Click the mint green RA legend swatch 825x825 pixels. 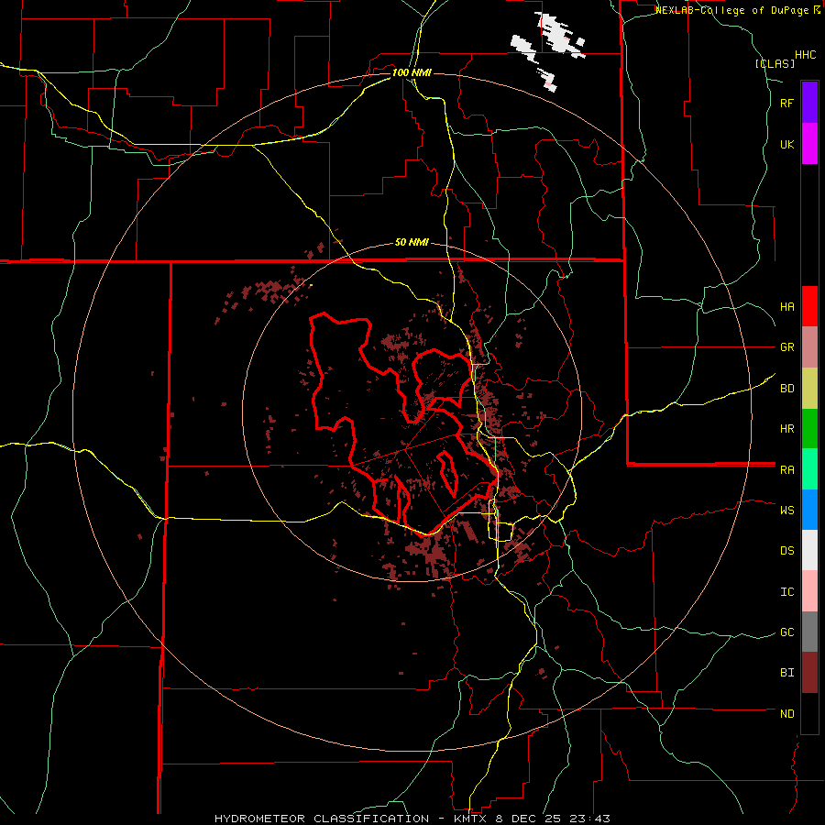pyautogui.click(x=809, y=469)
